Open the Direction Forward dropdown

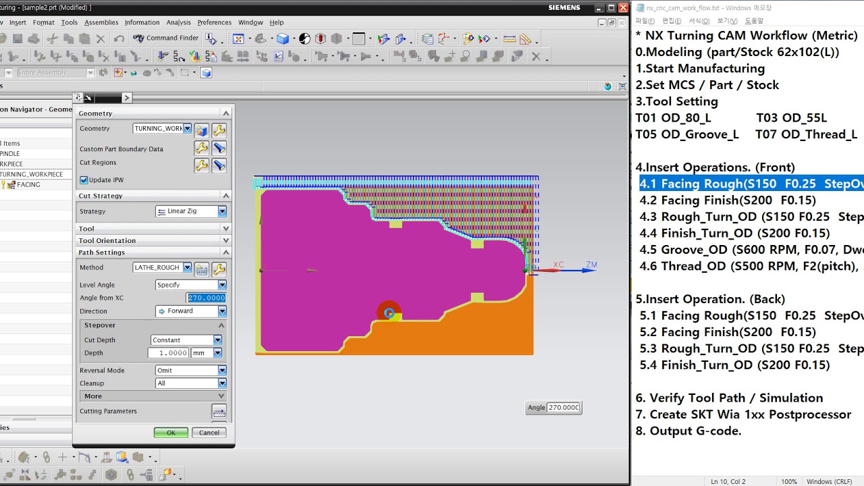click(x=221, y=311)
